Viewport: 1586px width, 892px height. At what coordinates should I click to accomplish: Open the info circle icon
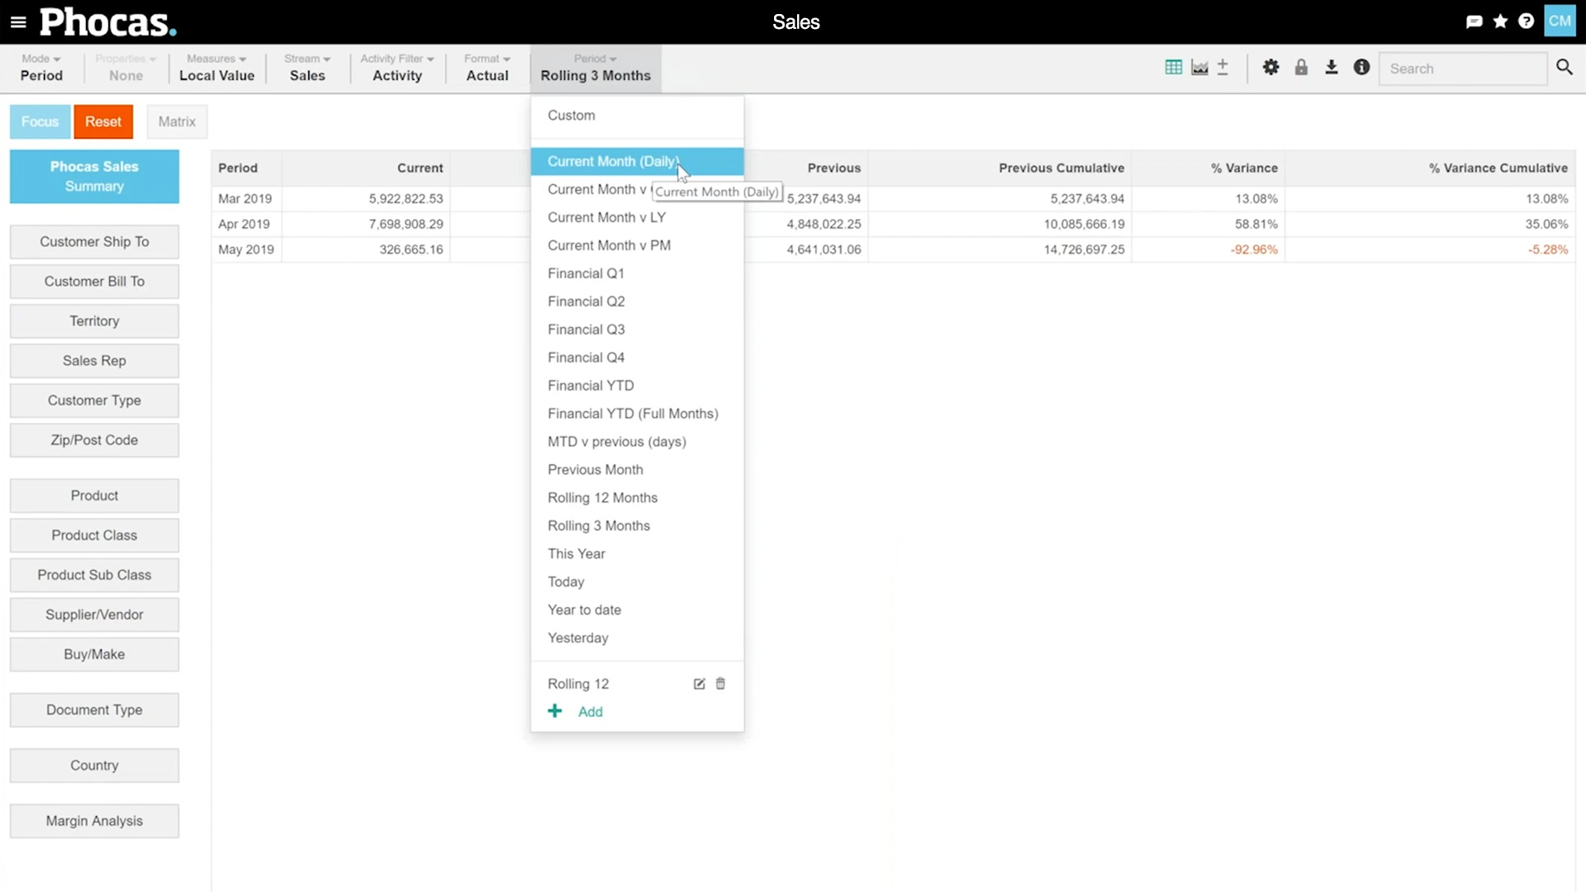click(1361, 68)
